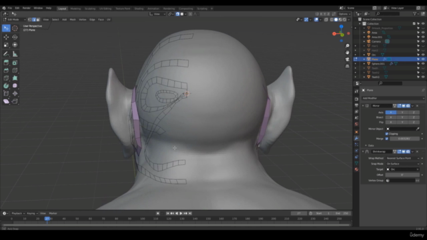Jump to the end frame button
The height and width of the screenshot is (240, 427).
tap(190, 213)
